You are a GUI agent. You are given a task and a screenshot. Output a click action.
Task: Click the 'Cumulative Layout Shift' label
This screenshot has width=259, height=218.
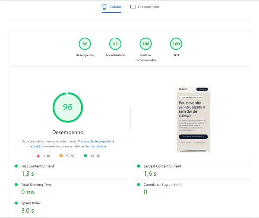[x=162, y=185]
